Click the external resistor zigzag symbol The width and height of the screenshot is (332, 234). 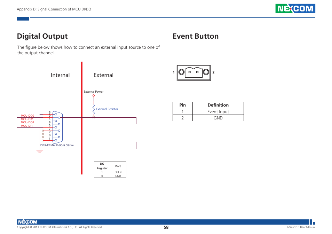click(x=94, y=110)
